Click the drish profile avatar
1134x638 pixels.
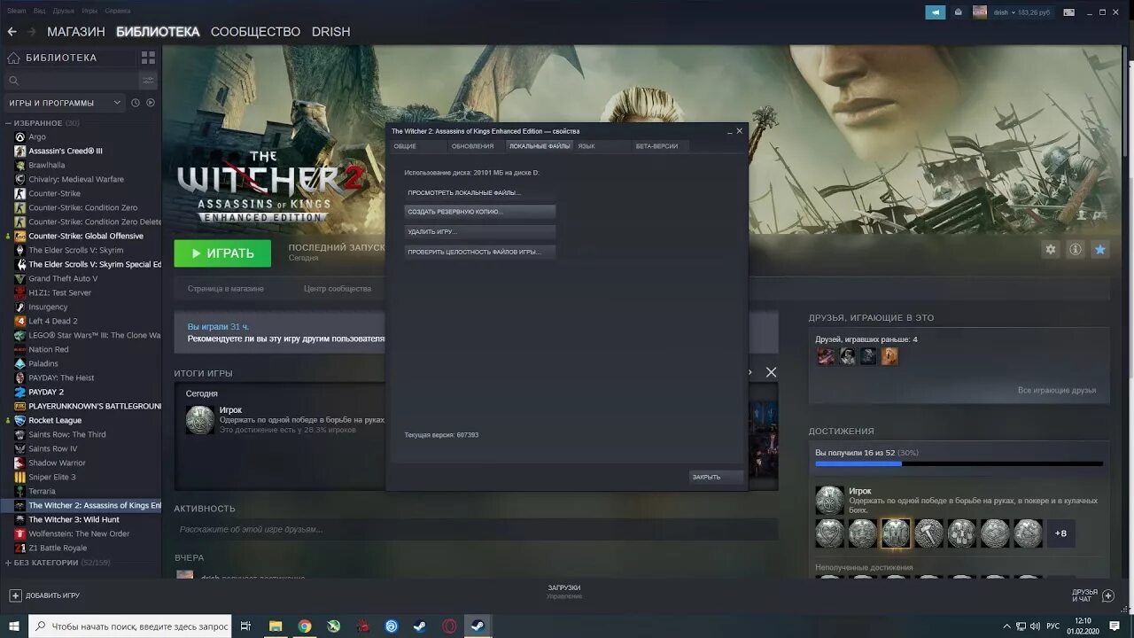(x=980, y=12)
